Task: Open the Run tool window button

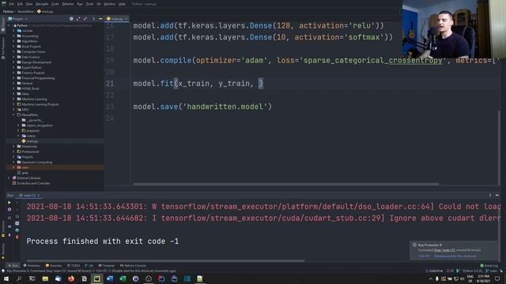Action: [x=13, y=266]
